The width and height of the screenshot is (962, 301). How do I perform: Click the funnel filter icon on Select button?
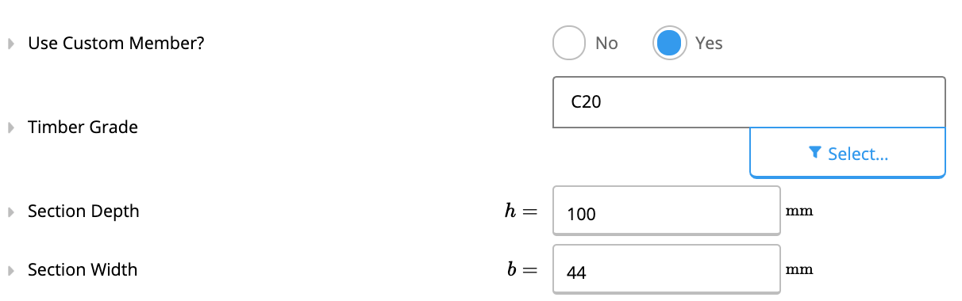pos(814,154)
